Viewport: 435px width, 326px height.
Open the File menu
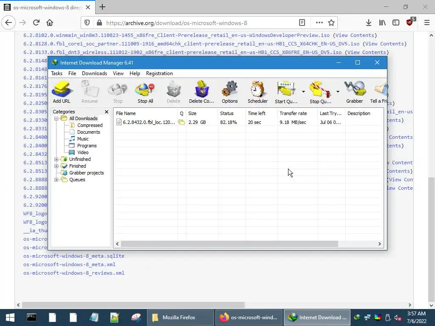72,73
